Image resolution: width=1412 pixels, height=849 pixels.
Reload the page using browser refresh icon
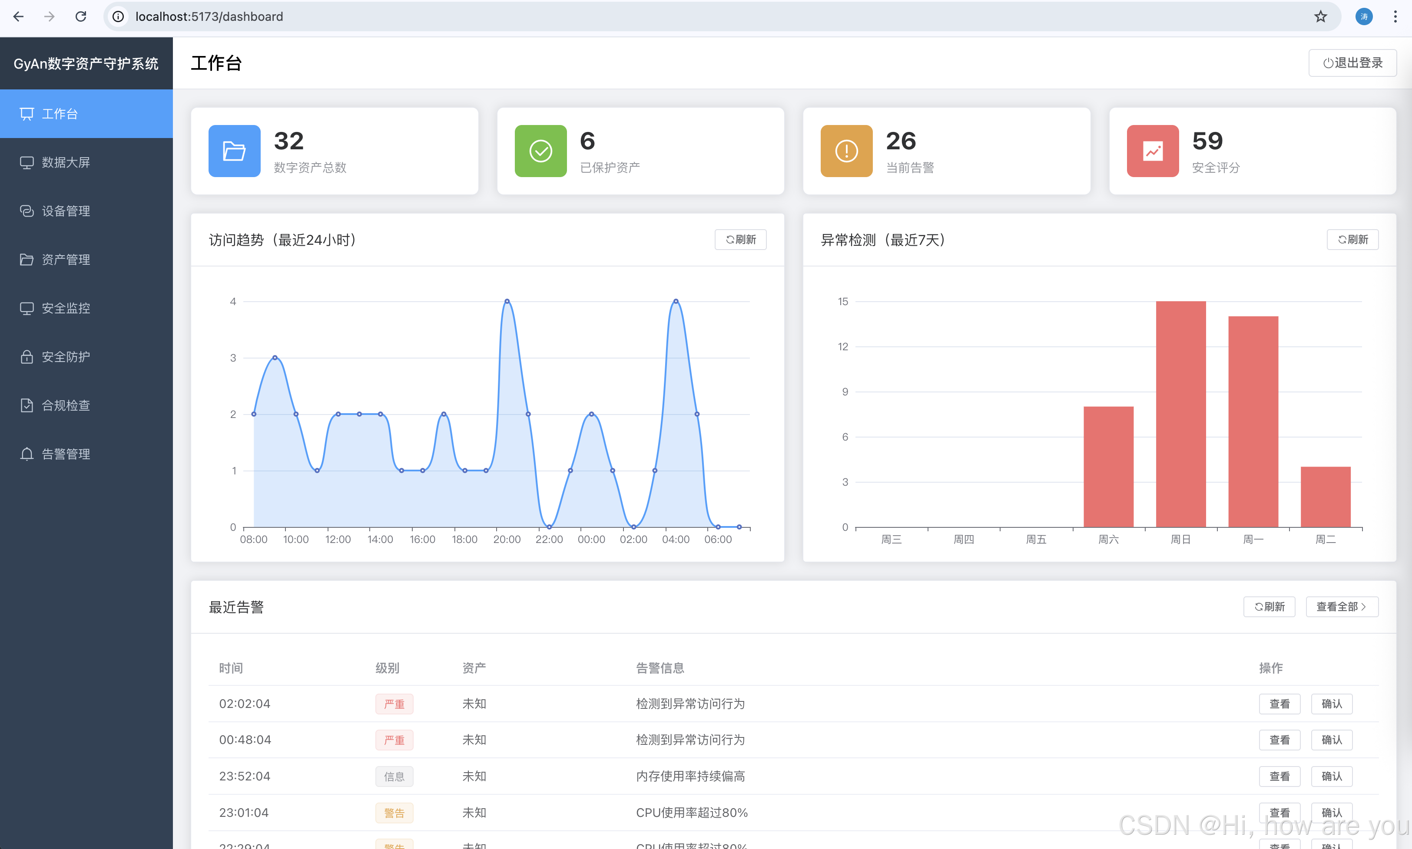click(81, 16)
